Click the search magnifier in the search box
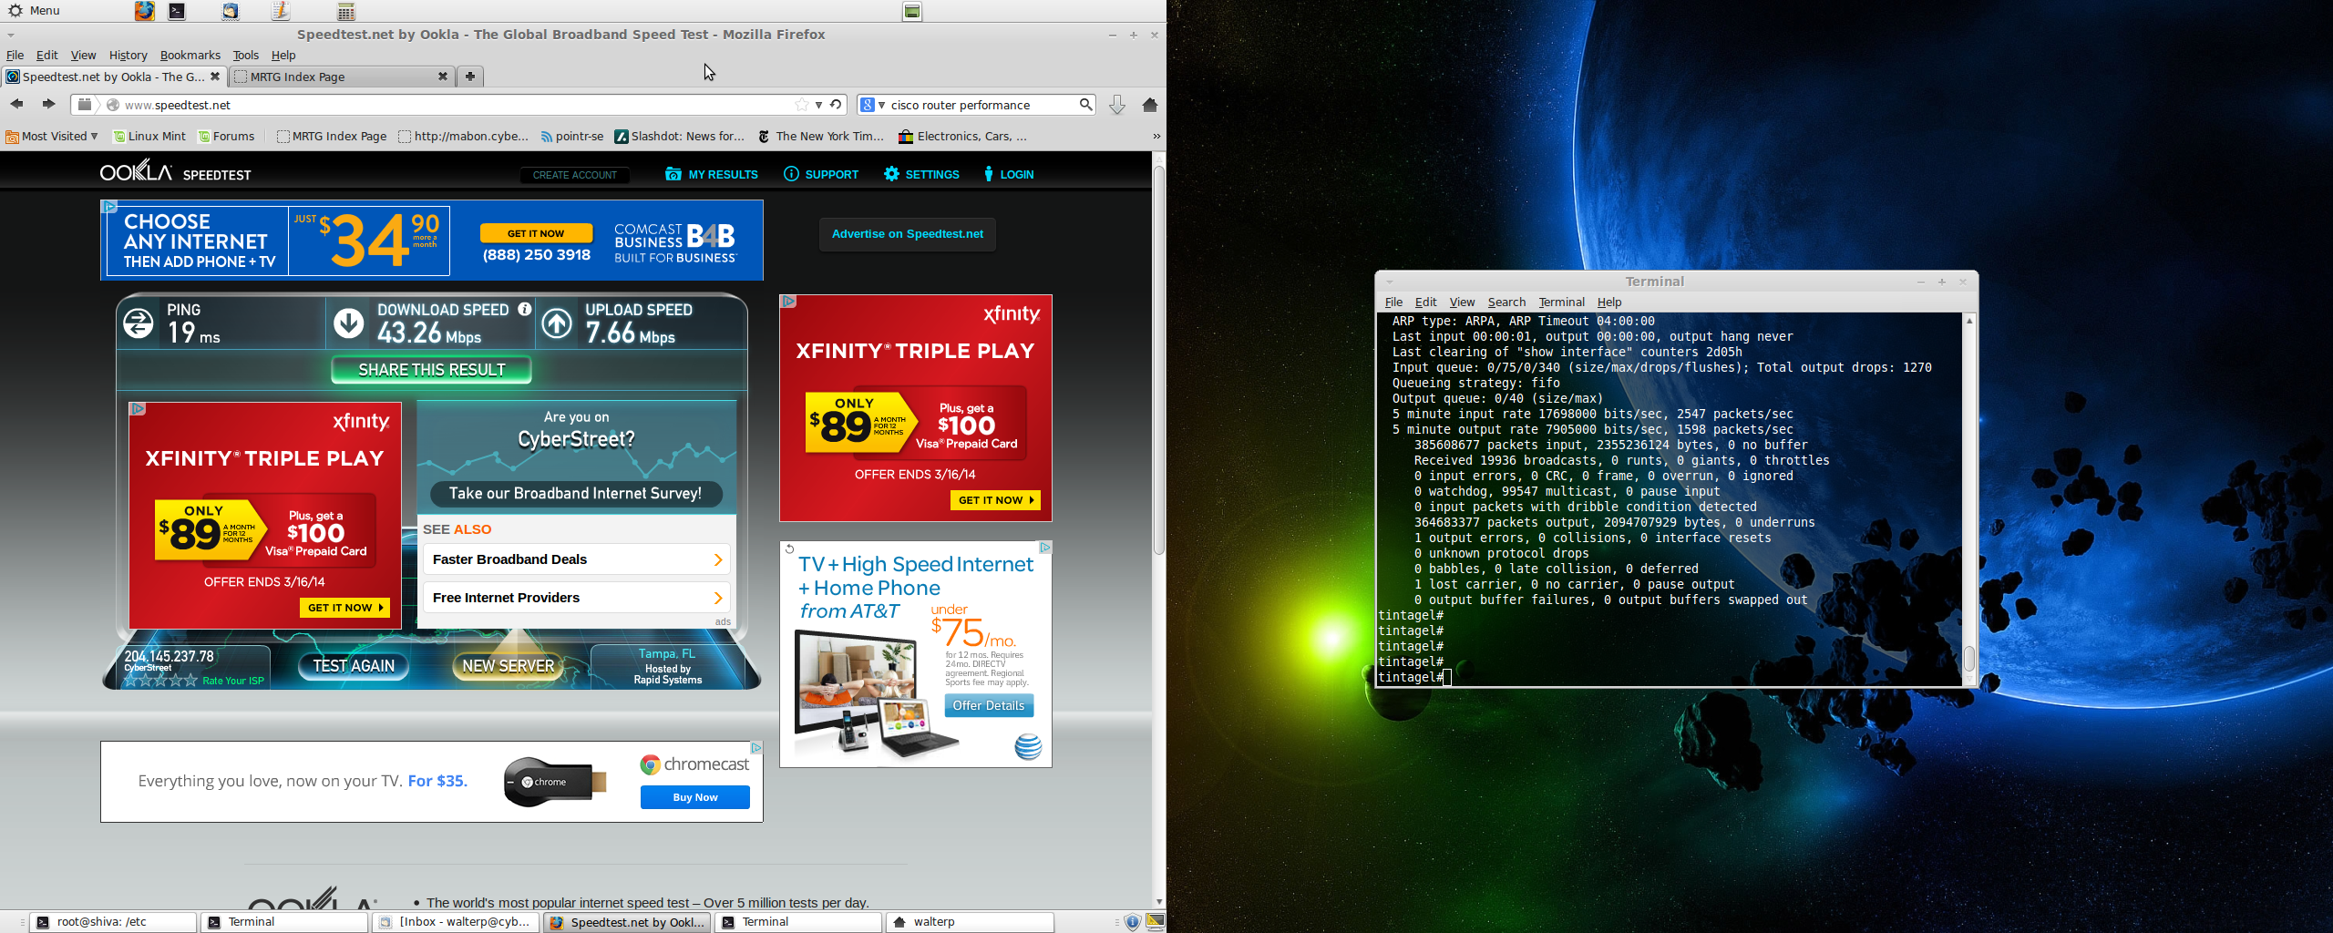2333x933 pixels. 1085,105
